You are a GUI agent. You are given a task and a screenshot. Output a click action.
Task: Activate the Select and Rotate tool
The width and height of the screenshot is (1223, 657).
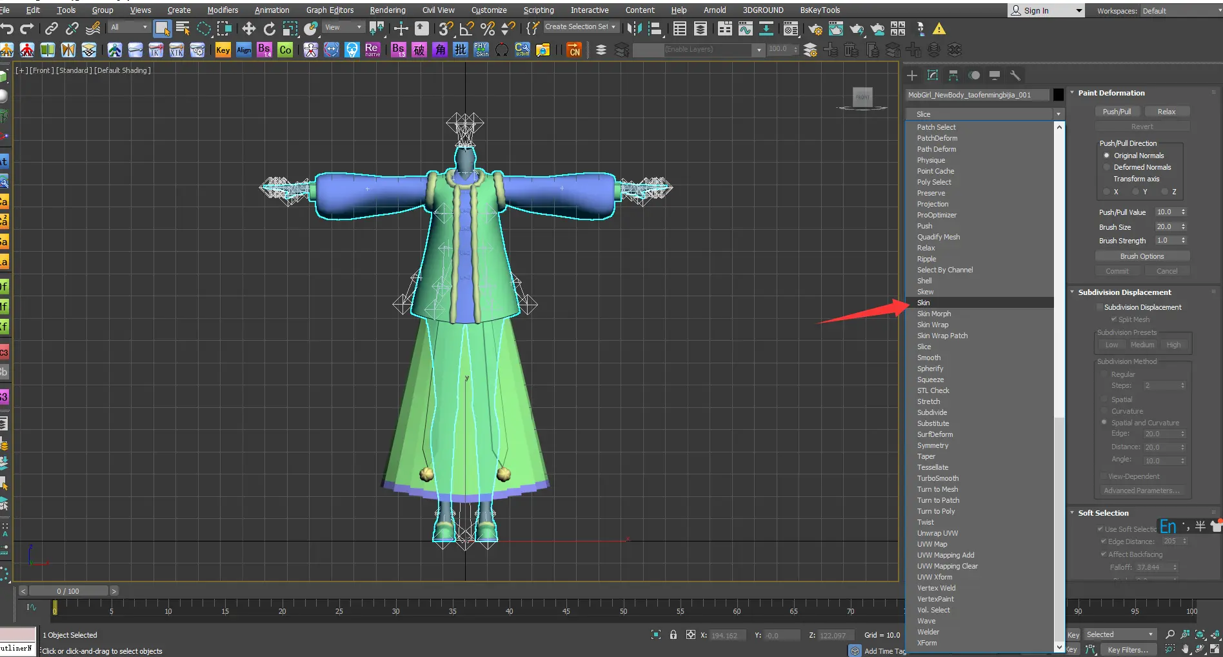[270, 28]
